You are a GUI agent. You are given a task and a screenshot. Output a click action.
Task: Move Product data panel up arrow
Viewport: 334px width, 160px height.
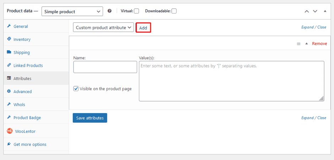pos(307,11)
